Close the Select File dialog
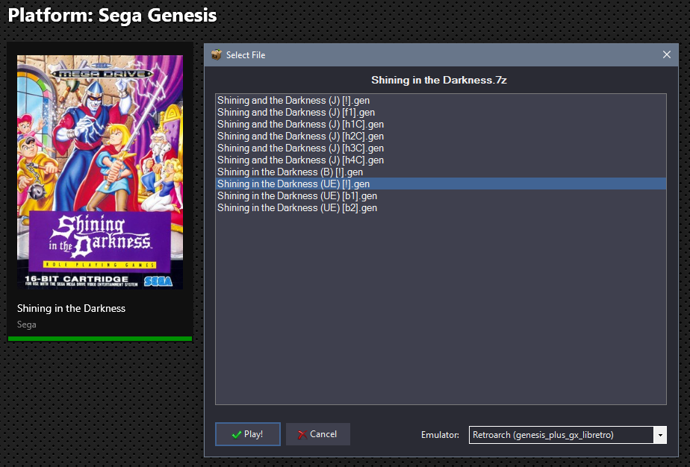The image size is (690, 467). [667, 54]
